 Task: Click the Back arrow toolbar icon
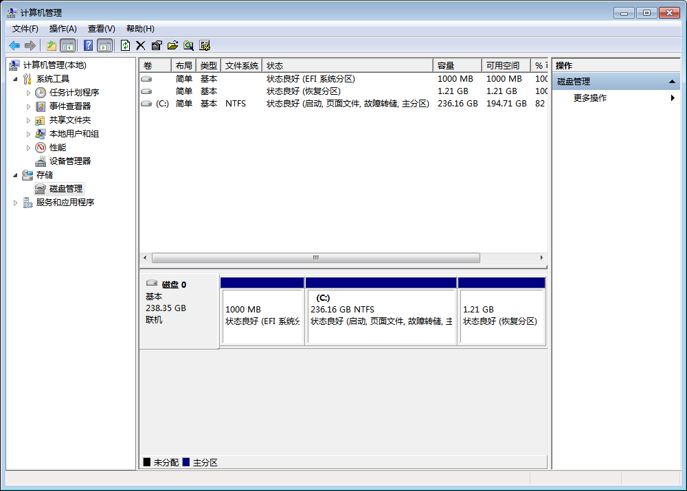click(14, 45)
